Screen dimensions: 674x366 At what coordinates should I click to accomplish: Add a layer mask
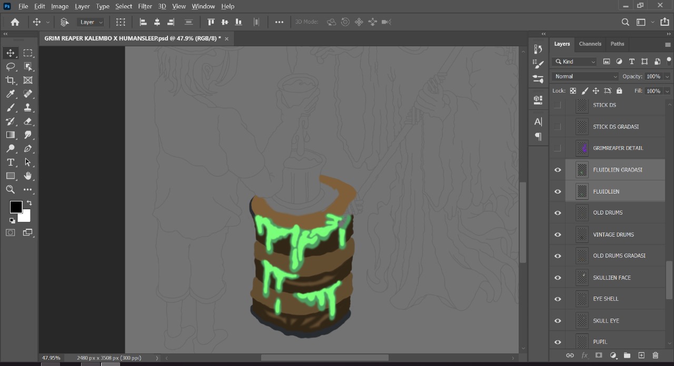(599, 355)
